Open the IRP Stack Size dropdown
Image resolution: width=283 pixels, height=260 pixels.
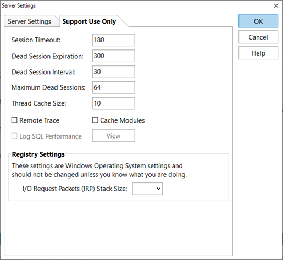pyautogui.click(x=147, y=189)
